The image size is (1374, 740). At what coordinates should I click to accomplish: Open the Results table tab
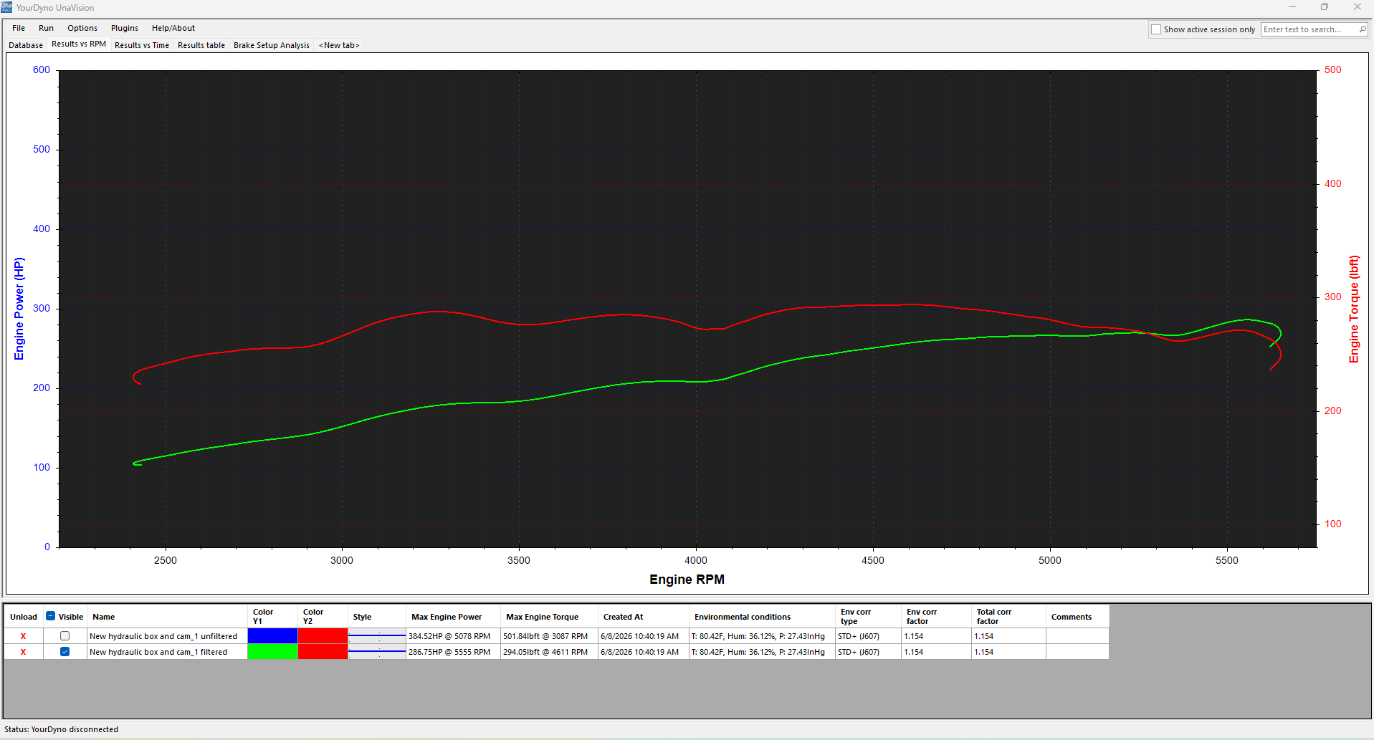pos(201,45)
